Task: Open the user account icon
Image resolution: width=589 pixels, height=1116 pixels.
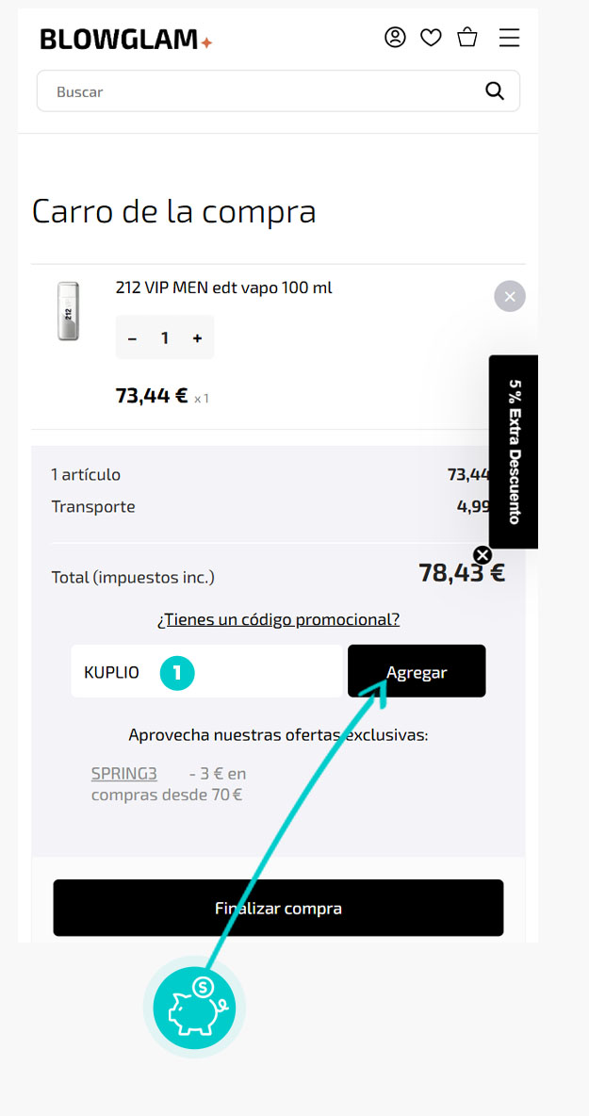Action: (395, 38)
